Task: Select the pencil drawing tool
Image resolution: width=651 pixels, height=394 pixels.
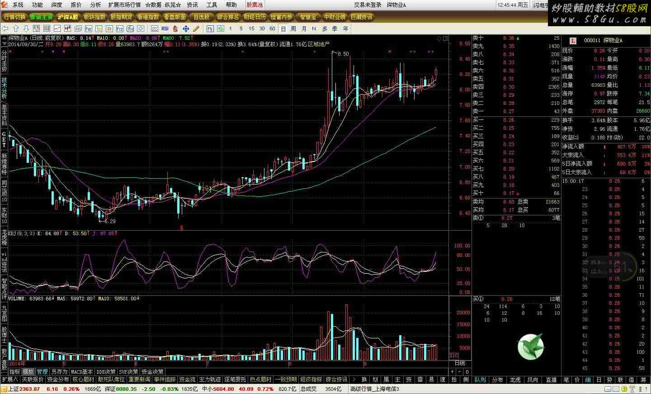Action: (196, 28)
